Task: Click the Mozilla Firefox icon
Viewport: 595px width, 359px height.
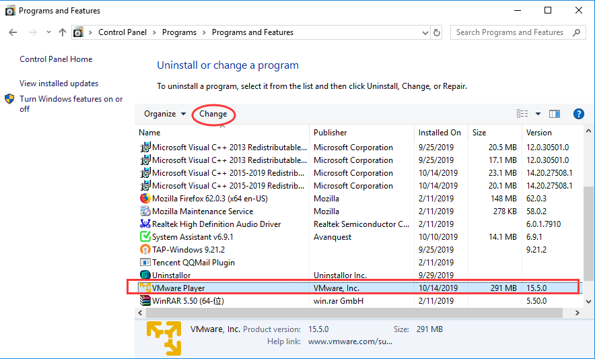Action: point(145,198)
